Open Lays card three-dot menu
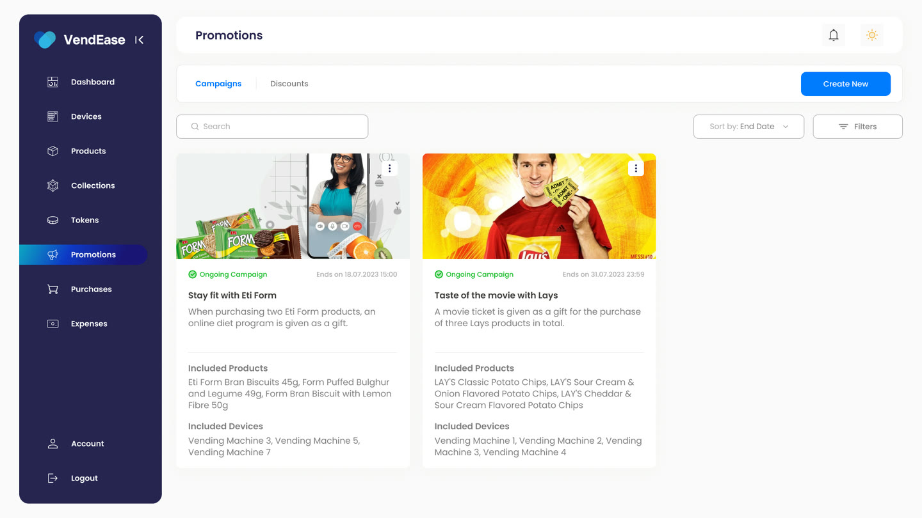922x518 pixels. pyautogui.click(x=636, y=168)
